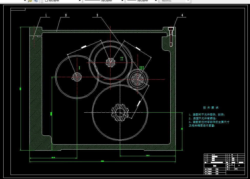Click the small rectangle at the frame's top-left corner
The image size is (250, 179).
point(18,9)
